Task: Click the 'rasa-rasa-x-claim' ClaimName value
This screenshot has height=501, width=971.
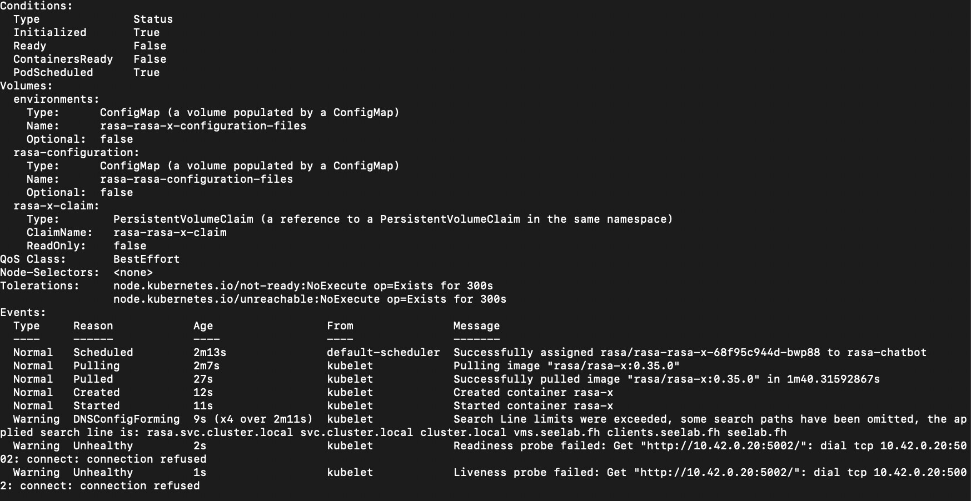Action: (170, 233)
